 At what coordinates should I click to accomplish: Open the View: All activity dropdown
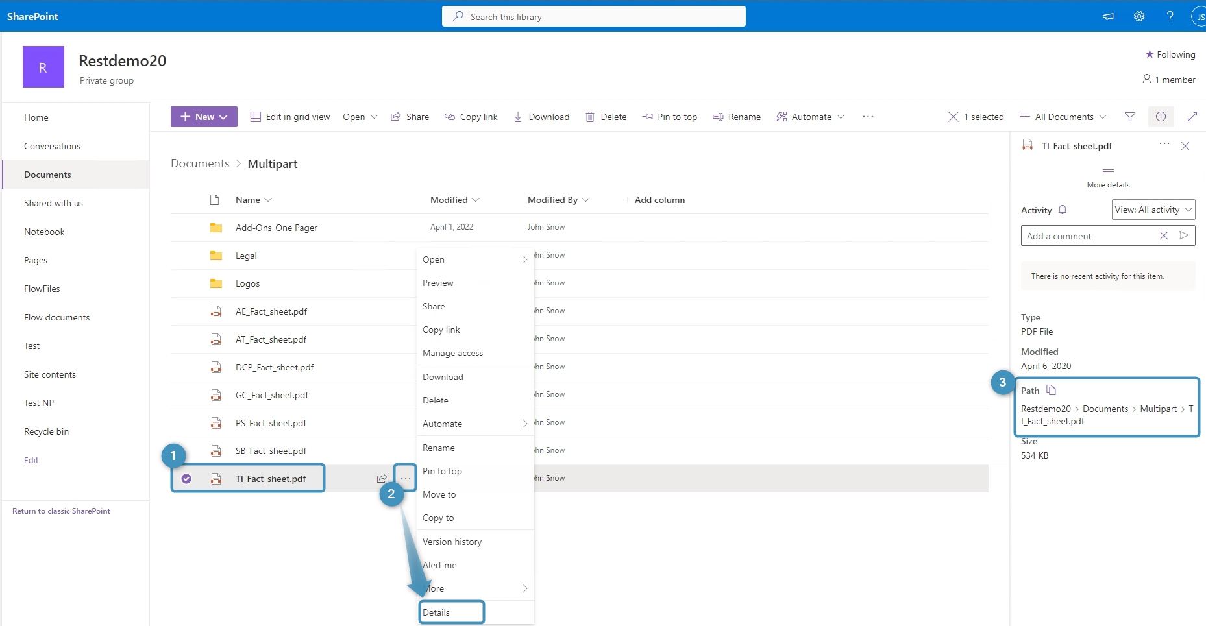[1153, 210]
